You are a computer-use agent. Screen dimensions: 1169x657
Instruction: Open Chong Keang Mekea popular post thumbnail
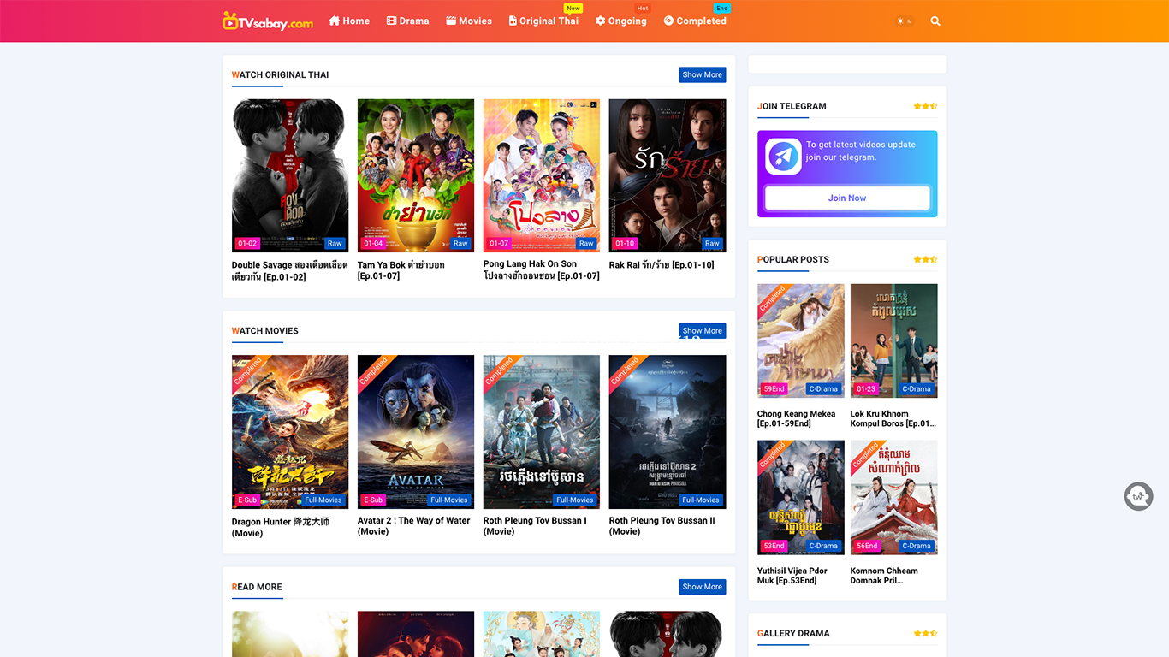[x=801, y=340]
